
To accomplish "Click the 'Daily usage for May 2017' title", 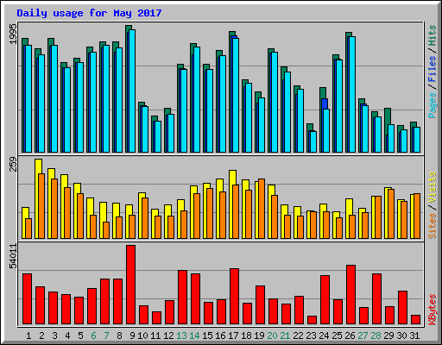I will [x=89, y=13].
